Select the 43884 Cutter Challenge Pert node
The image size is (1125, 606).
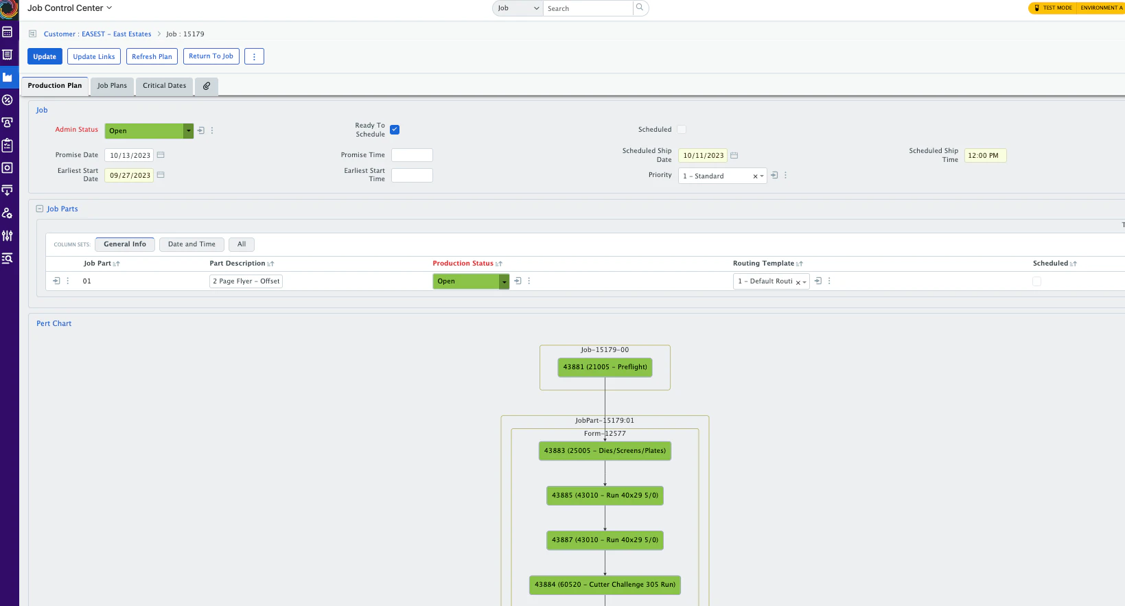[x=605, y=585]
